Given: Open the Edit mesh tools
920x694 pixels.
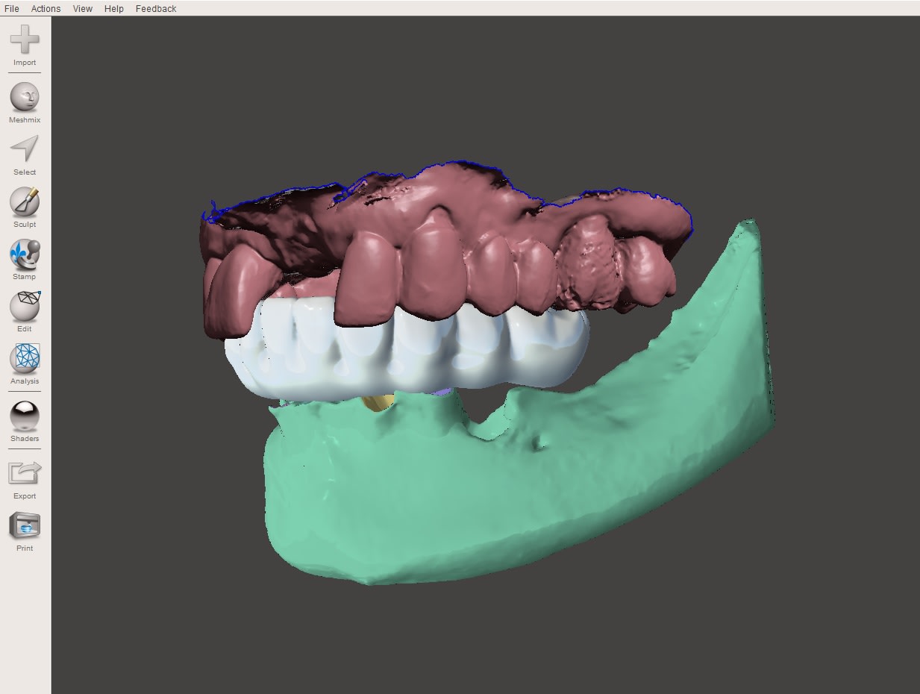Looking at the screenshot, I should (25, 306).
